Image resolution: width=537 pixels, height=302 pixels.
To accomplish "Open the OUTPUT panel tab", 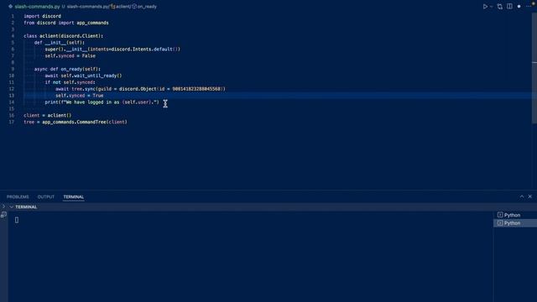I will point(46,197).
